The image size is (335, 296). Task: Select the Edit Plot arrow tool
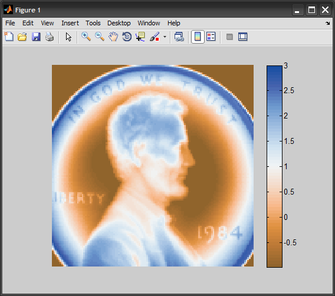[68, 37]
